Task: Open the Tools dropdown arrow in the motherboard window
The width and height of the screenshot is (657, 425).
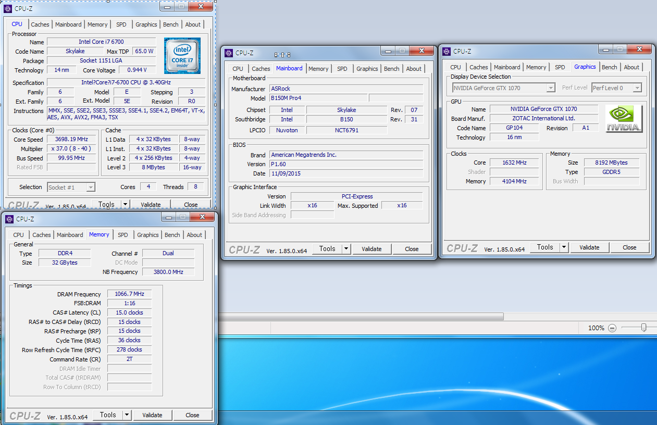Action: click(x=346, y=249)
